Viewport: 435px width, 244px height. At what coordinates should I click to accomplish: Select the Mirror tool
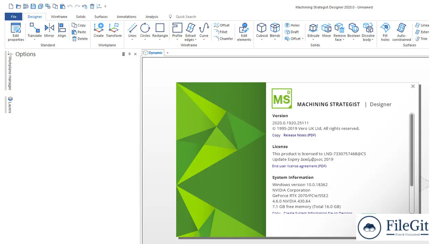click(x=49, y=30)
